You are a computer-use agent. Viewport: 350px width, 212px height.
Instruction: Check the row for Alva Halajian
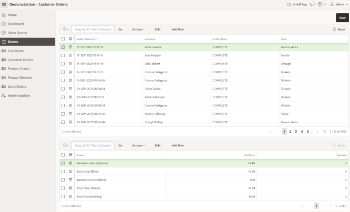[x=63, y=56]
